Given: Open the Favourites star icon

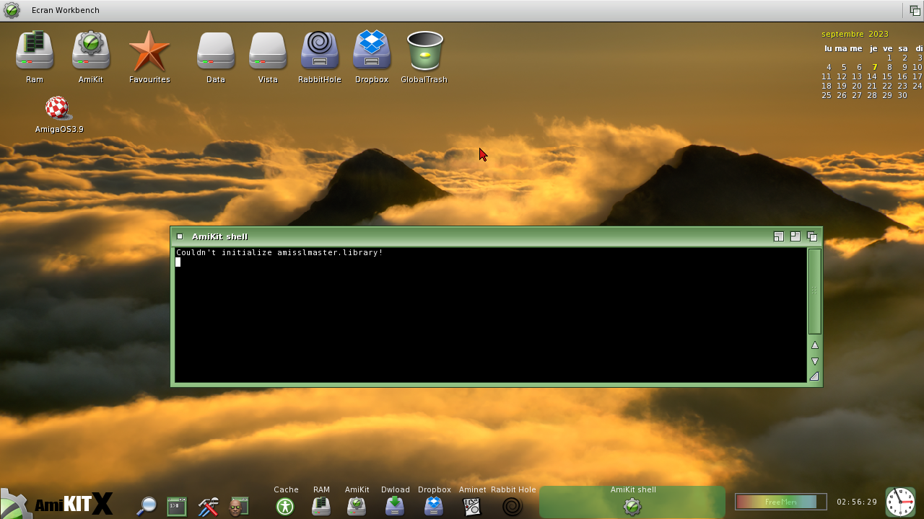Looking at the screenshot, I should (x=149, y=50).
